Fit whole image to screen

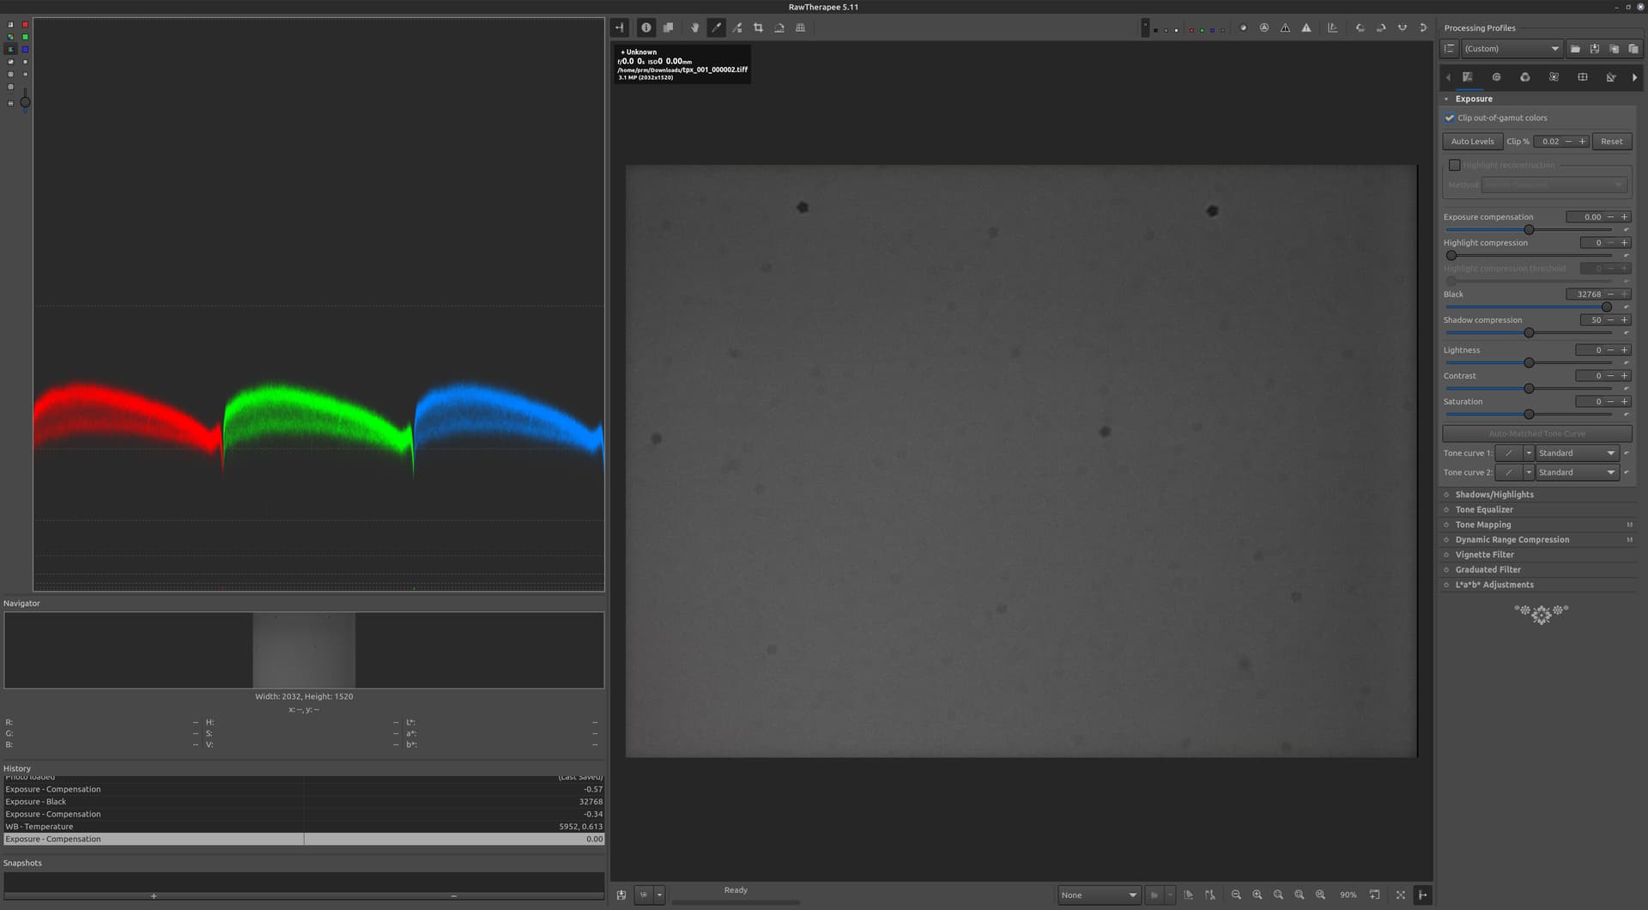pyautogui.click(x=1278, y=895)
